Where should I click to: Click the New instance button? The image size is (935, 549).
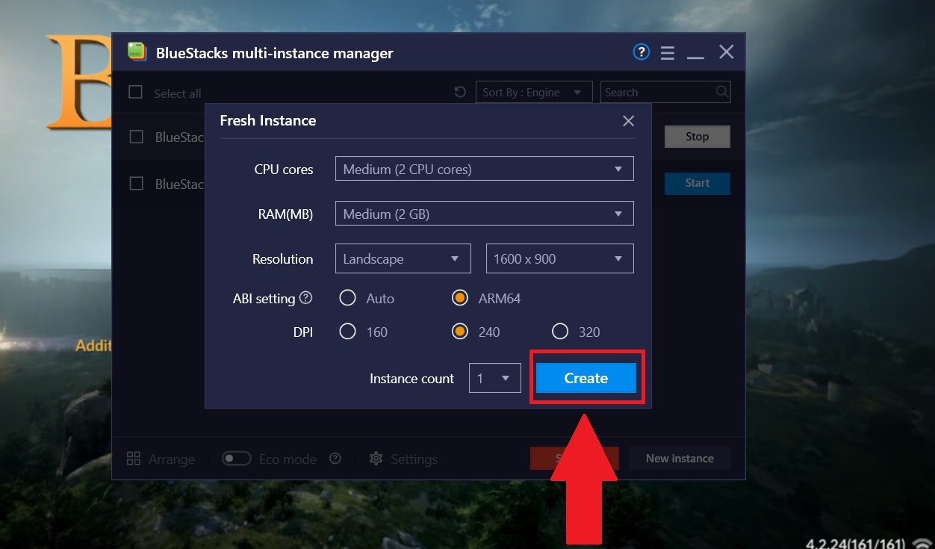click(680, 459)
